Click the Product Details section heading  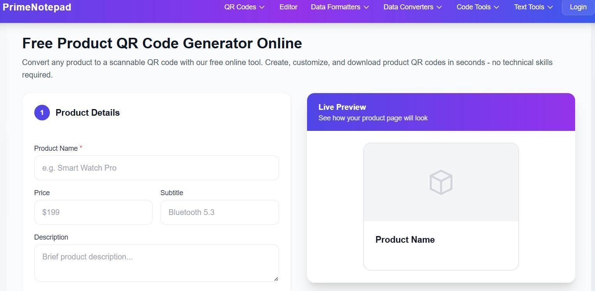pos(88,113)
